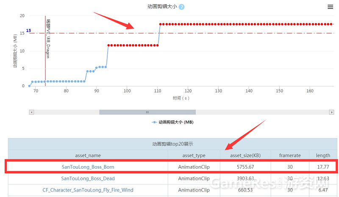The height and width of the screenshot is (197, 339).
Task: Click the asset_name column header
Action: click(88, 155)
